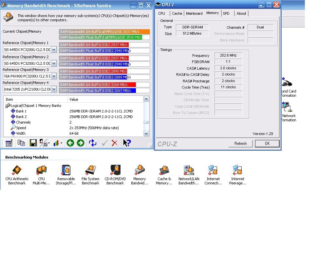Viewport: 315px width, 255px height.
Task: Click the OK button in CPU-Z
Action: click(x=267, y=144)
